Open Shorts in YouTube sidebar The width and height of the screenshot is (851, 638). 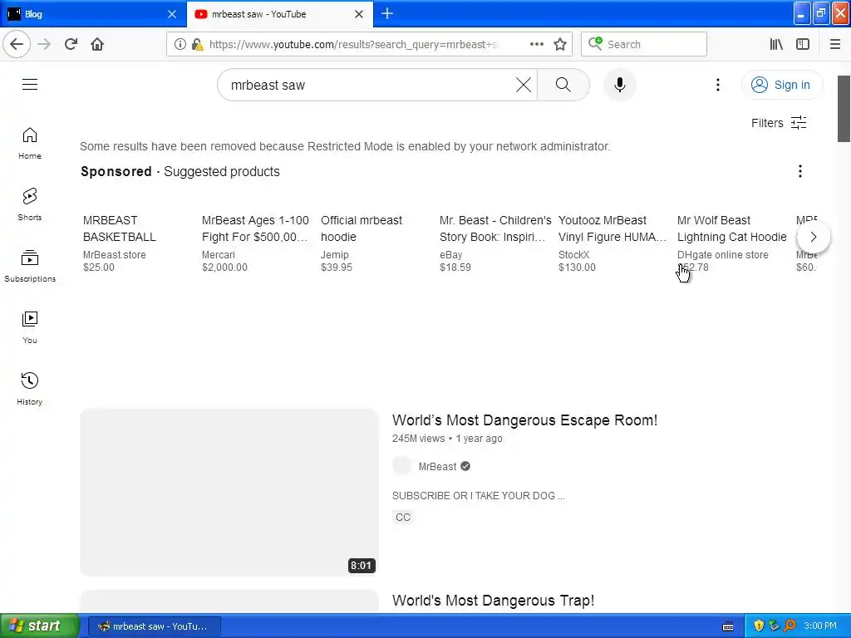click(x=30, y=204)
